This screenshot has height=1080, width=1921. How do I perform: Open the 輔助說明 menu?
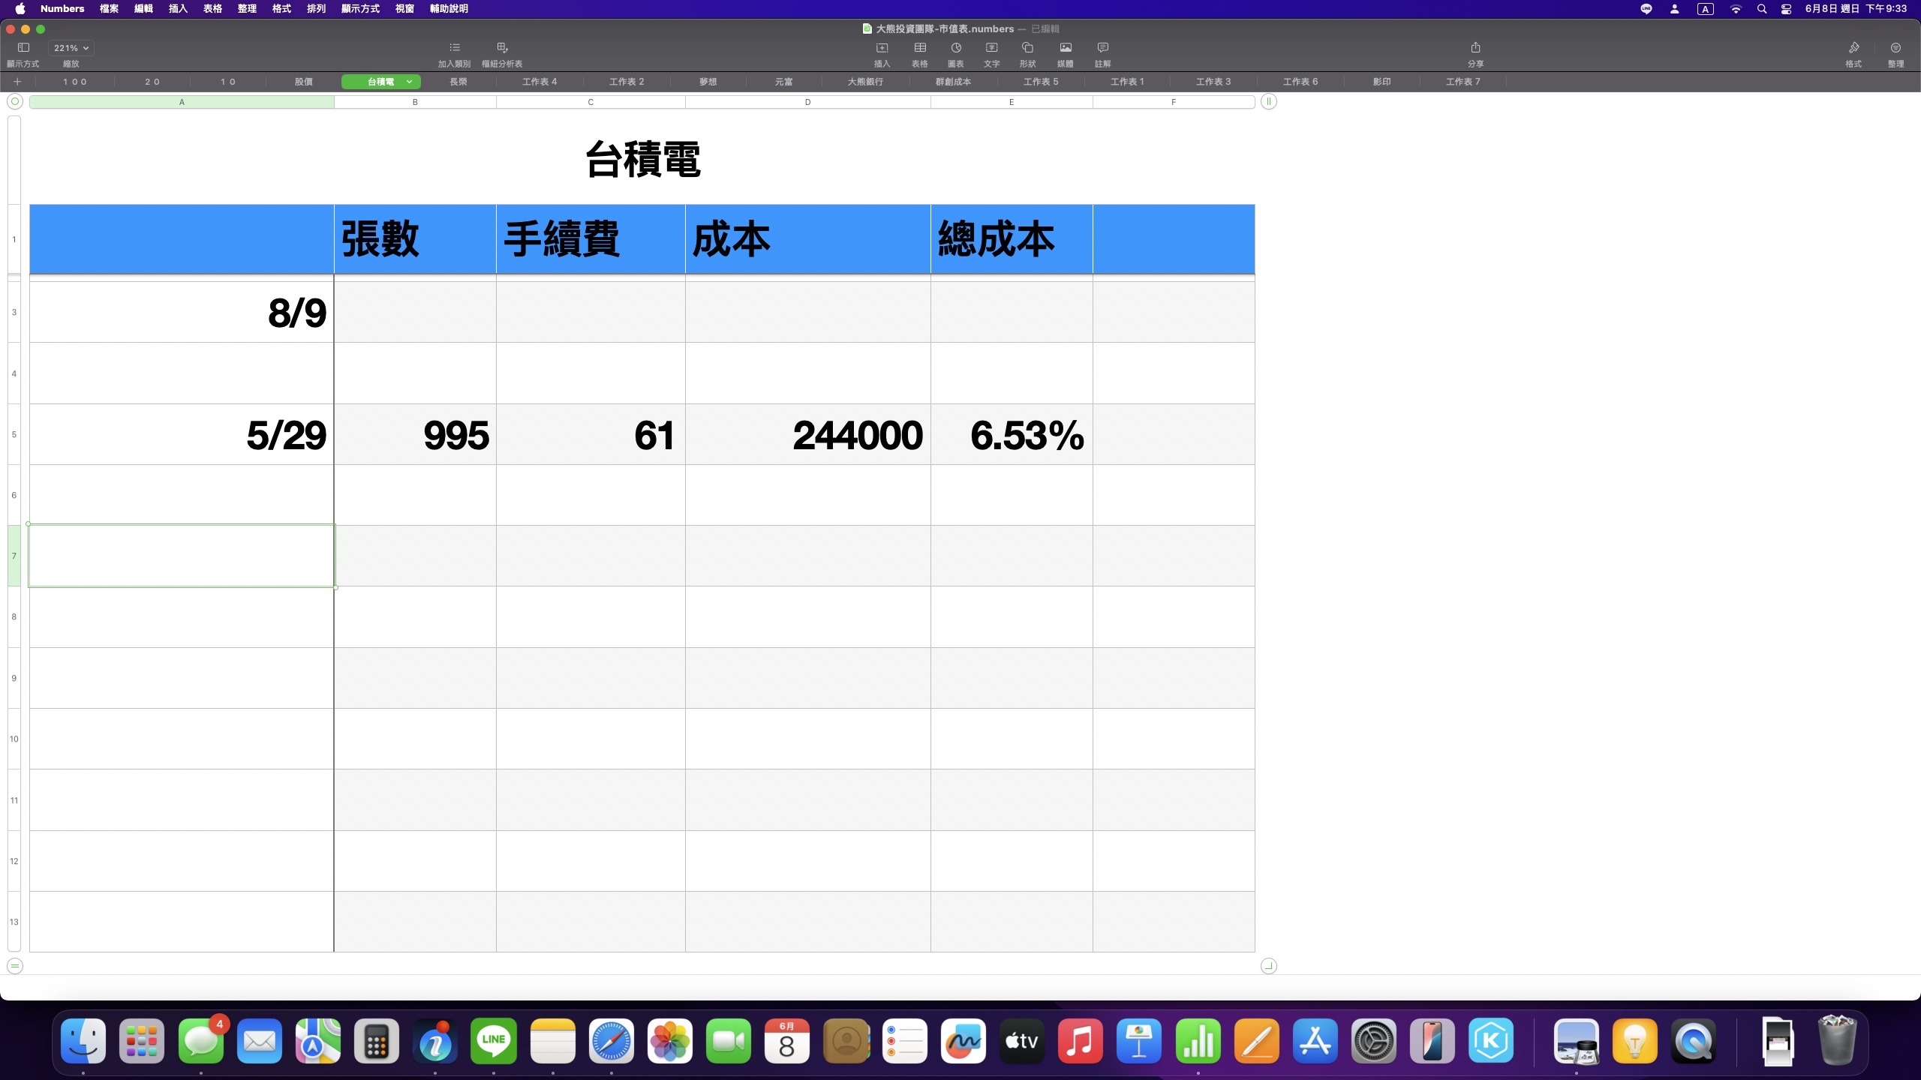click(449, 9)
